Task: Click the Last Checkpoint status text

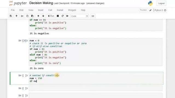Action: click(x=69, y=3)
